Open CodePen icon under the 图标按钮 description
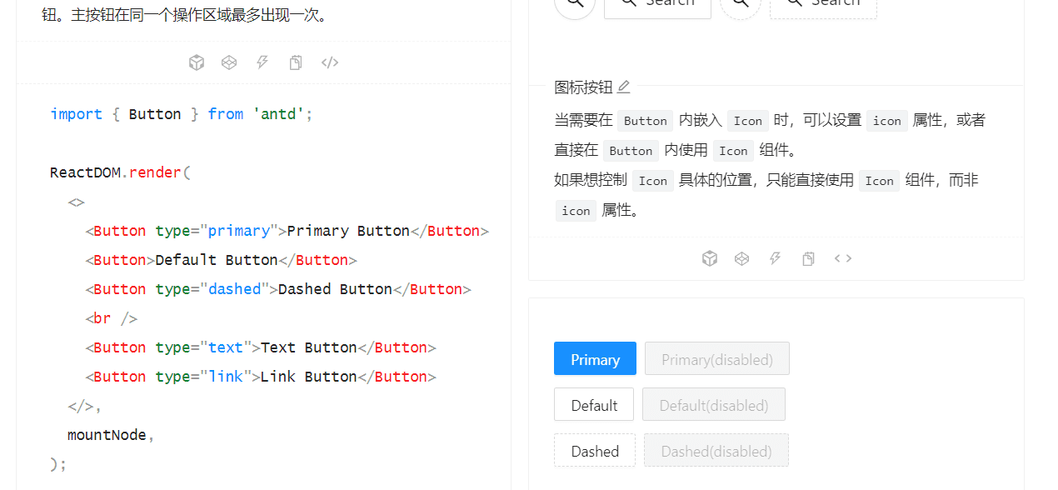 (x=742, y=258)
